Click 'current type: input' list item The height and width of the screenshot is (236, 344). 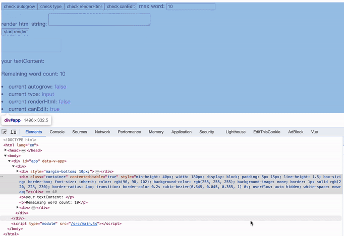click(x=31, y=94)
